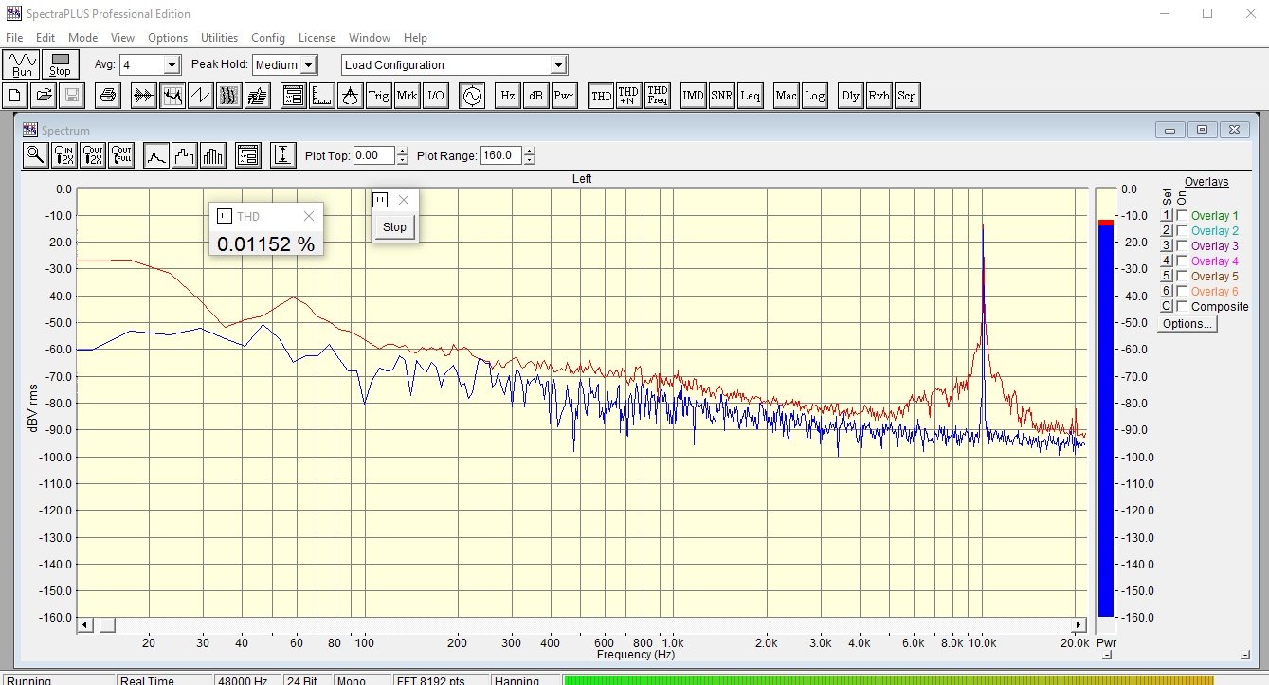Enable the Overlay 1 checkbox
This screenshot has width=1269, height=685.
(1182, 216)
